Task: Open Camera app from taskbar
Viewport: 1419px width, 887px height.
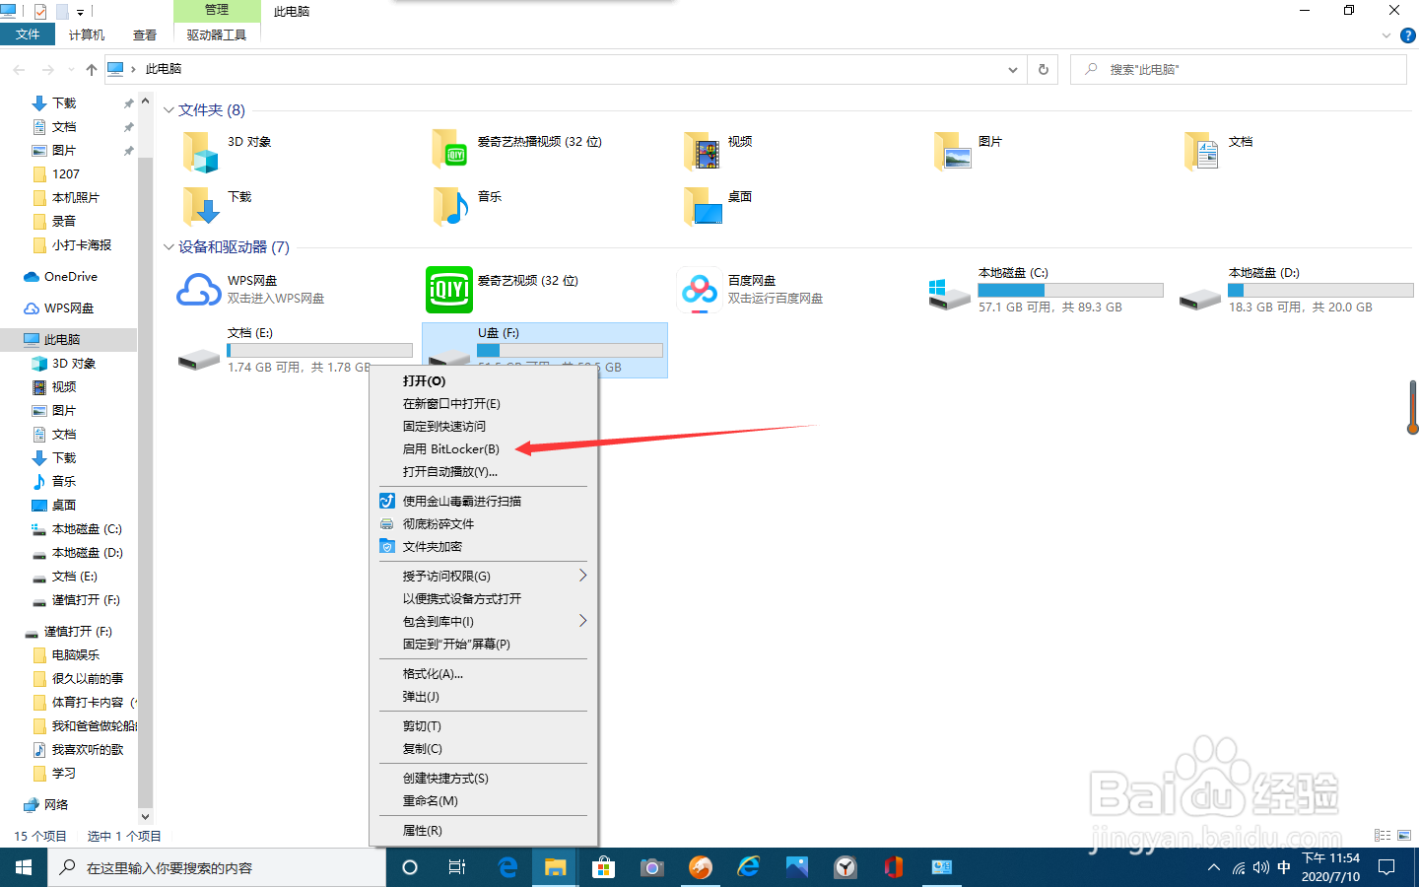Action: [x=651, y=867]
